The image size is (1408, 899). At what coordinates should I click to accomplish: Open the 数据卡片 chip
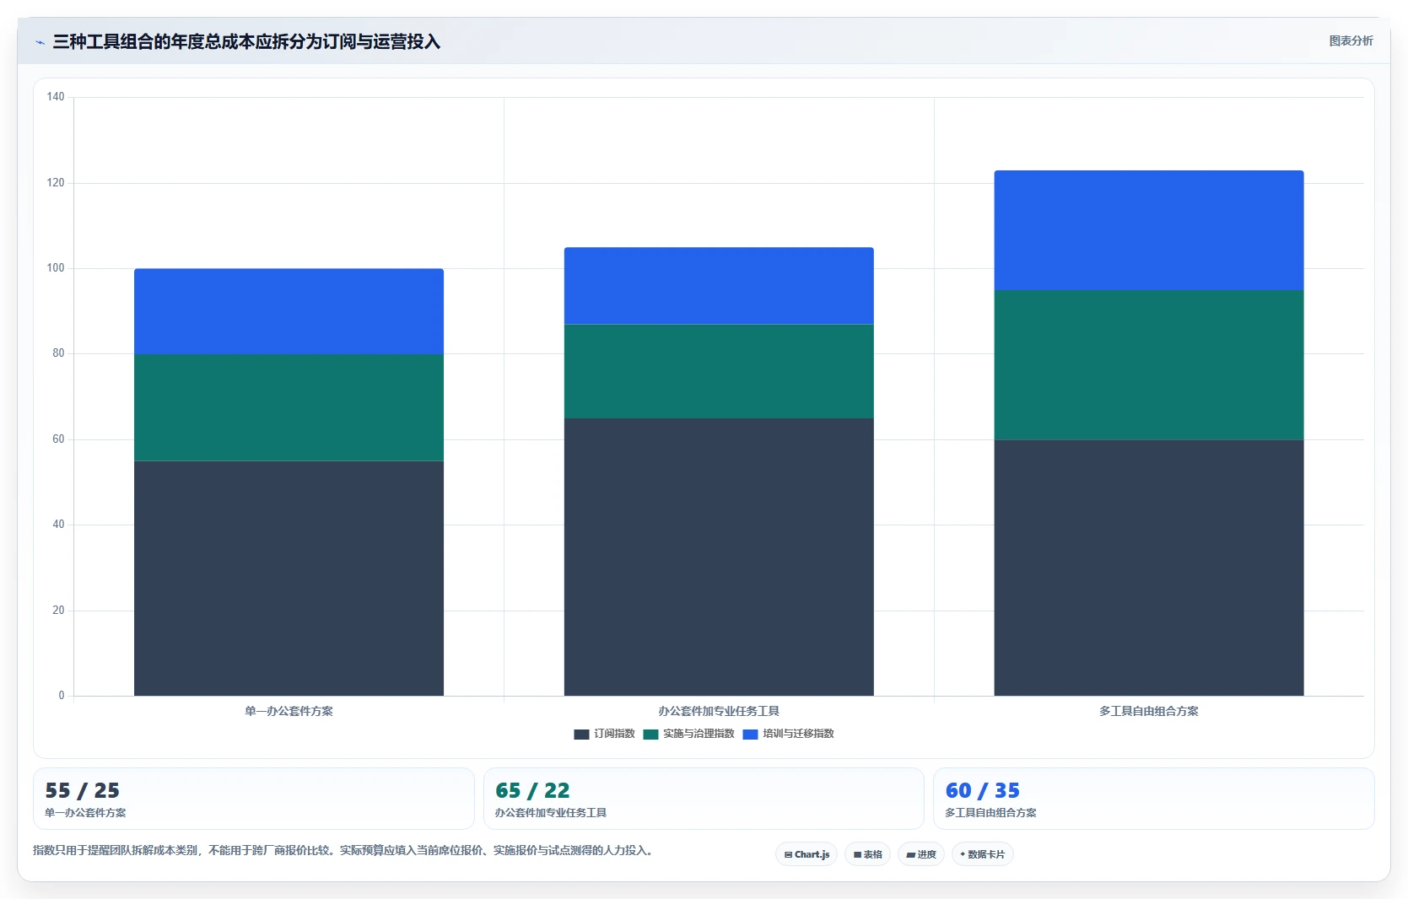pyautogui.click(x=983, y=854)
